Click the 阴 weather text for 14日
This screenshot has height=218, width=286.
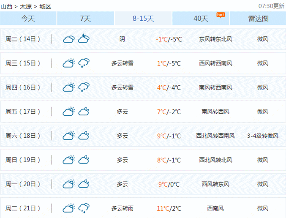tap(122, 39)
